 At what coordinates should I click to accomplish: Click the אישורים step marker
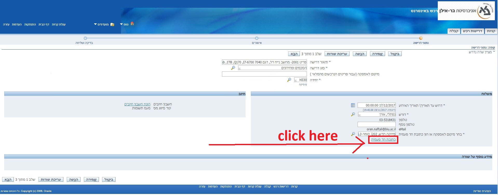(x=257, y=38)
